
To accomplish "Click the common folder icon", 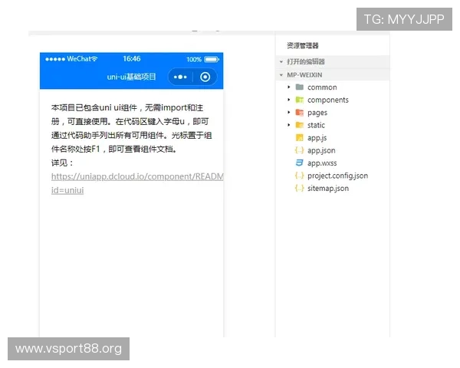I will point(300,87).
